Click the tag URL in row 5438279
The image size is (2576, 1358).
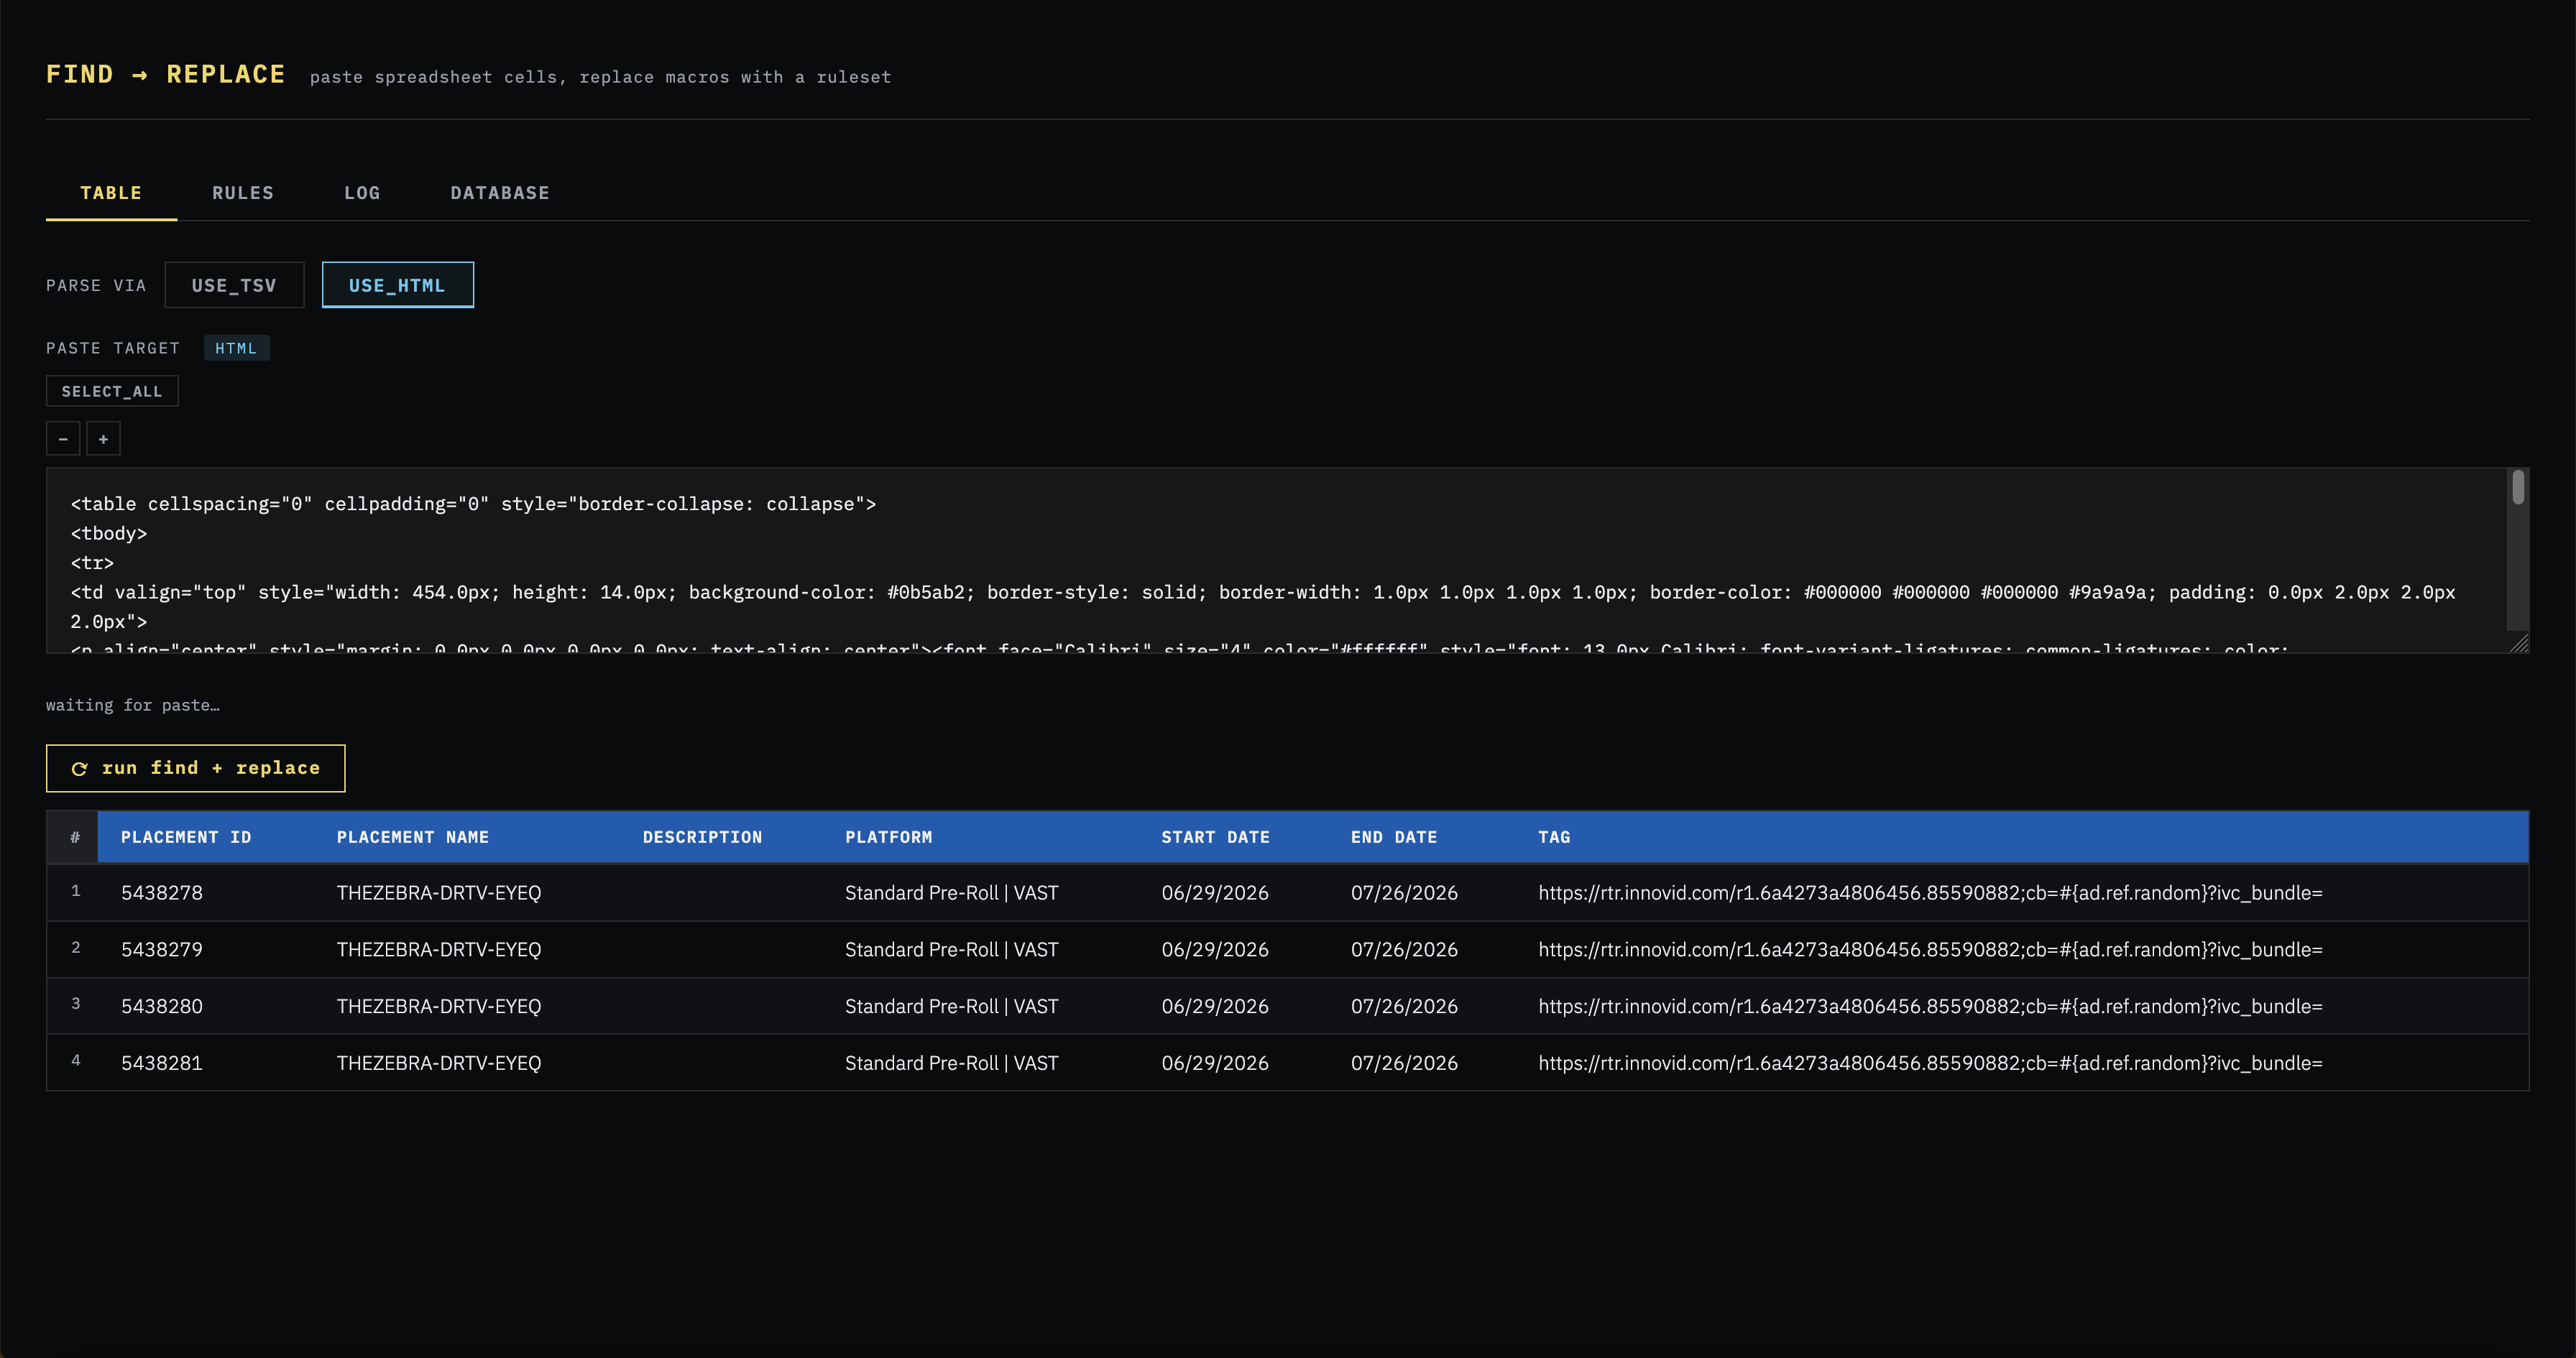[x=1930, y=950]
